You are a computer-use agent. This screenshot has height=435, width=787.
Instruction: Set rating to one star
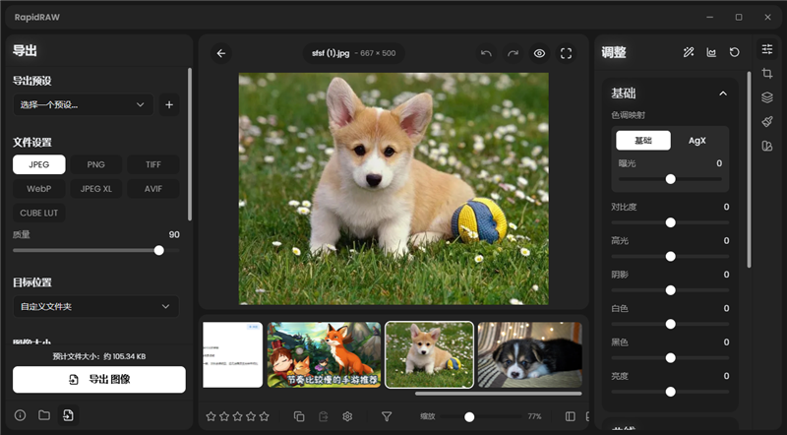(211, 416)
